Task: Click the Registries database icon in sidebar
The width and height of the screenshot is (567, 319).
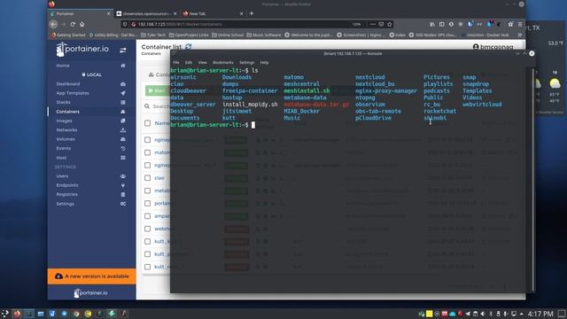Action: [123, 195]
